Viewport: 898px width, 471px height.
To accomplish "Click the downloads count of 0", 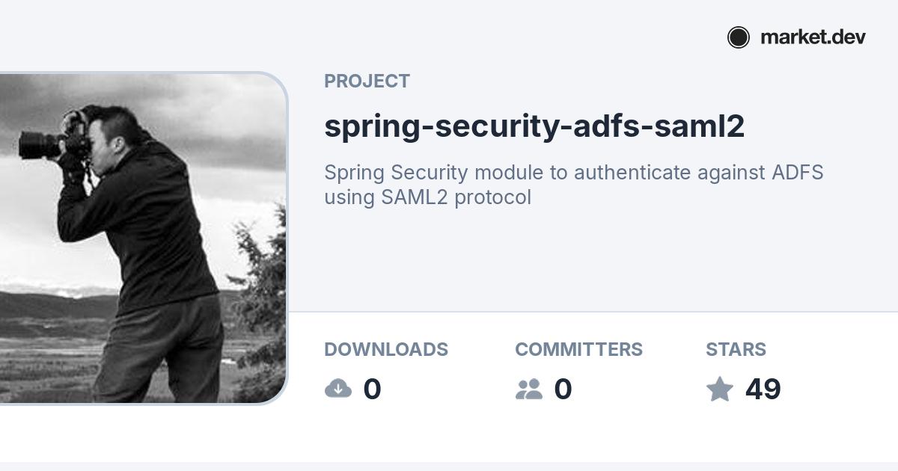I will point(372,390).
